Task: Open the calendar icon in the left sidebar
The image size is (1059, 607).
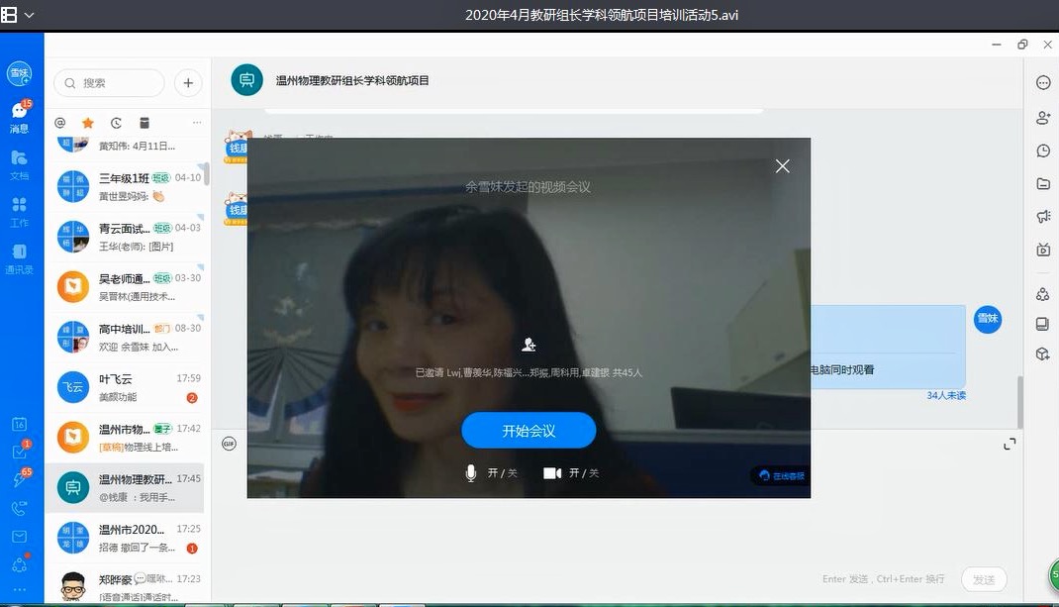Action: [x=20, y=424]
